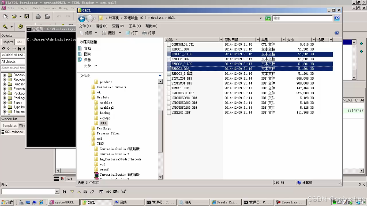Open the 名称 column filter dropdown
The width and height of the screenshot is (367, 206).
221,40
